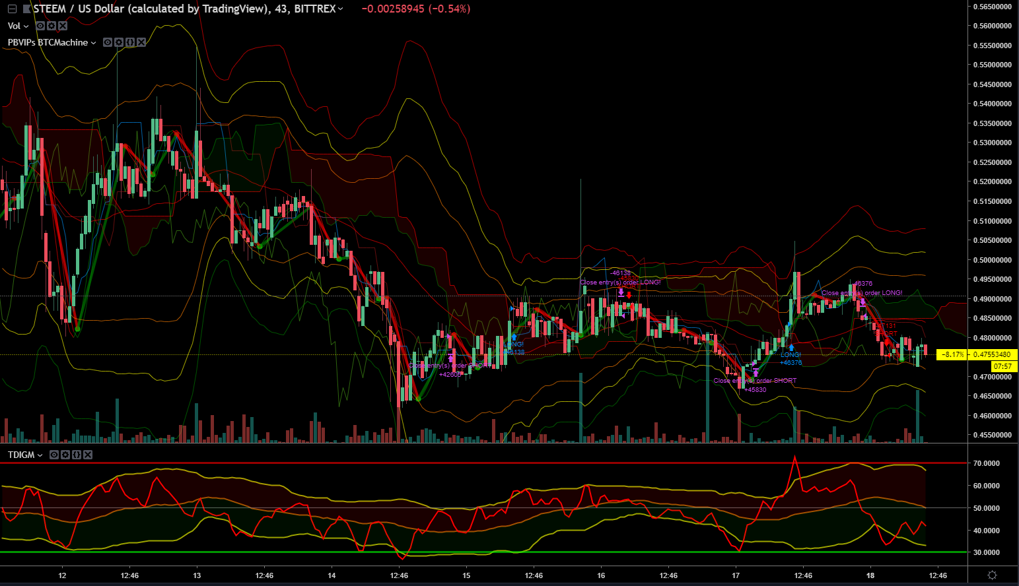
Task: Click the 0.50000000 price scale label
Action: pos(993,260)
